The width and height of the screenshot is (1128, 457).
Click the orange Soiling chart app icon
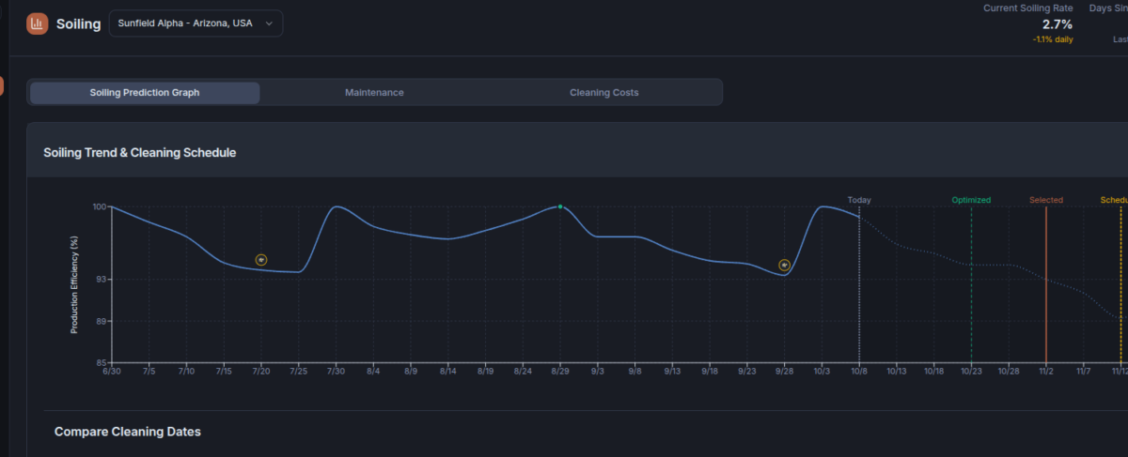pos(37,23)
